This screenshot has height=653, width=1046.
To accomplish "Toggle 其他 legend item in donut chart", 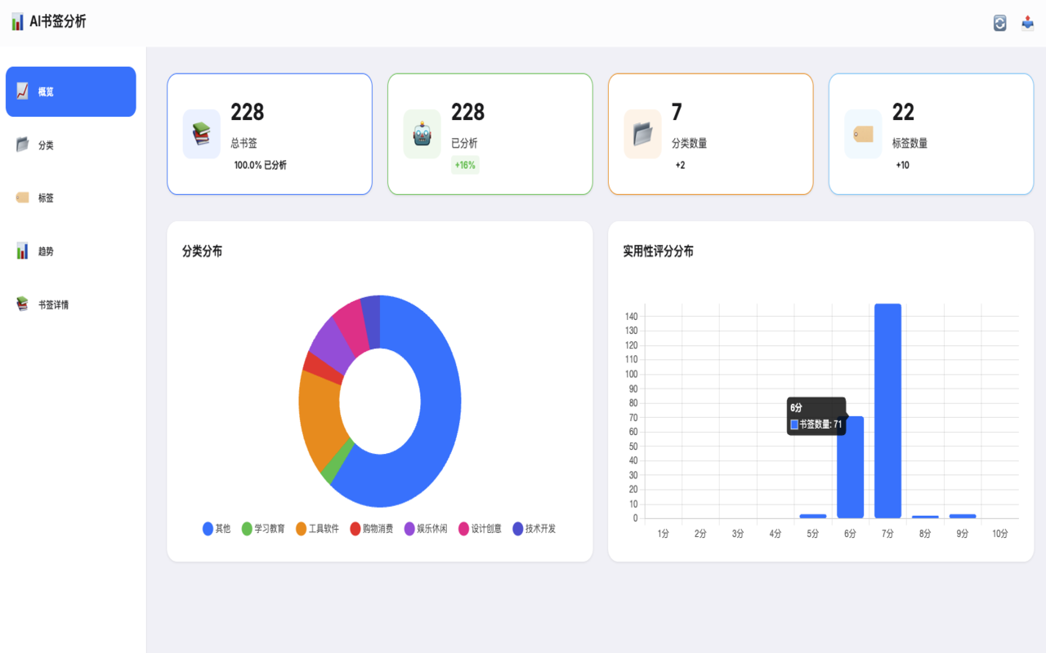I will point(217,529).
